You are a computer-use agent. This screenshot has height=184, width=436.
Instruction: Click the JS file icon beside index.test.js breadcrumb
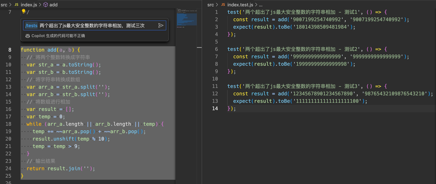(223, 4)
